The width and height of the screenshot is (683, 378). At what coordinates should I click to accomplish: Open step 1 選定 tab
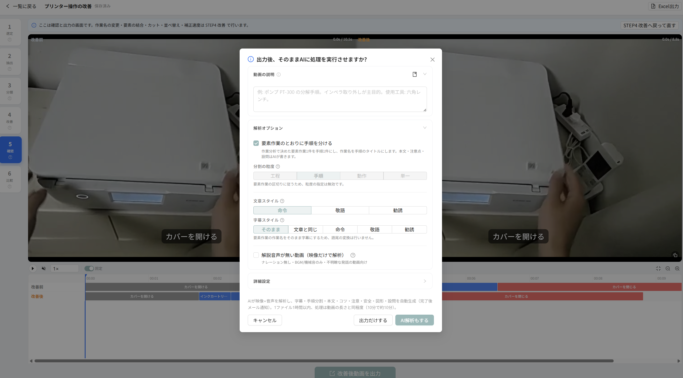(x=10, y=32)
